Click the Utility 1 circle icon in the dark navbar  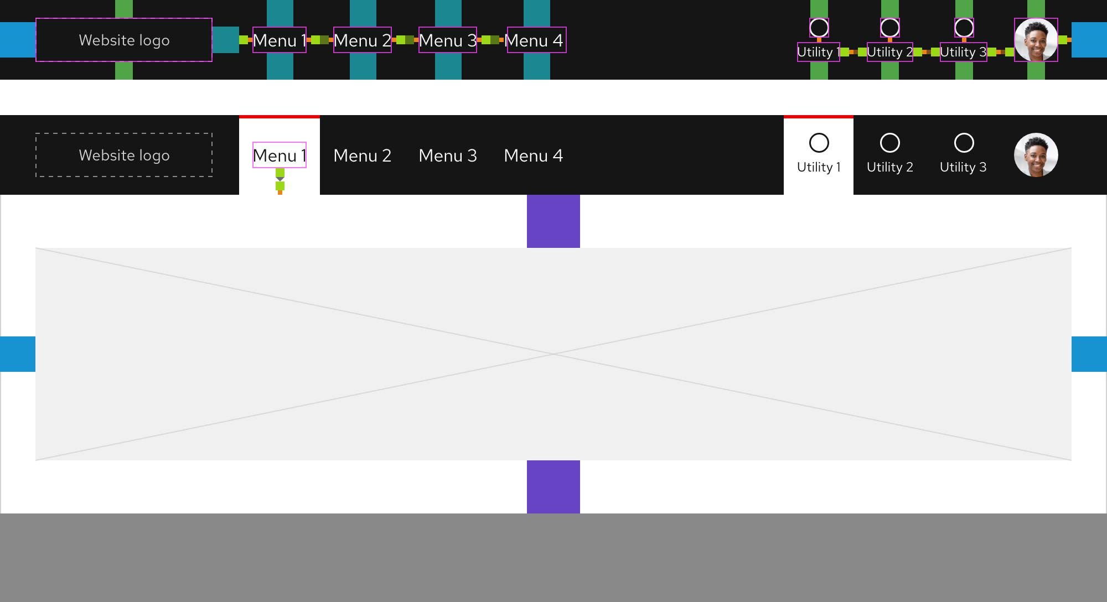(x=819, y=143)
